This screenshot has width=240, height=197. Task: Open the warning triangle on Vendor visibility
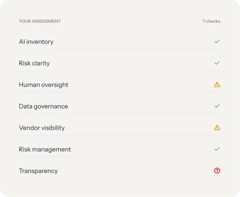click(217, 128)
